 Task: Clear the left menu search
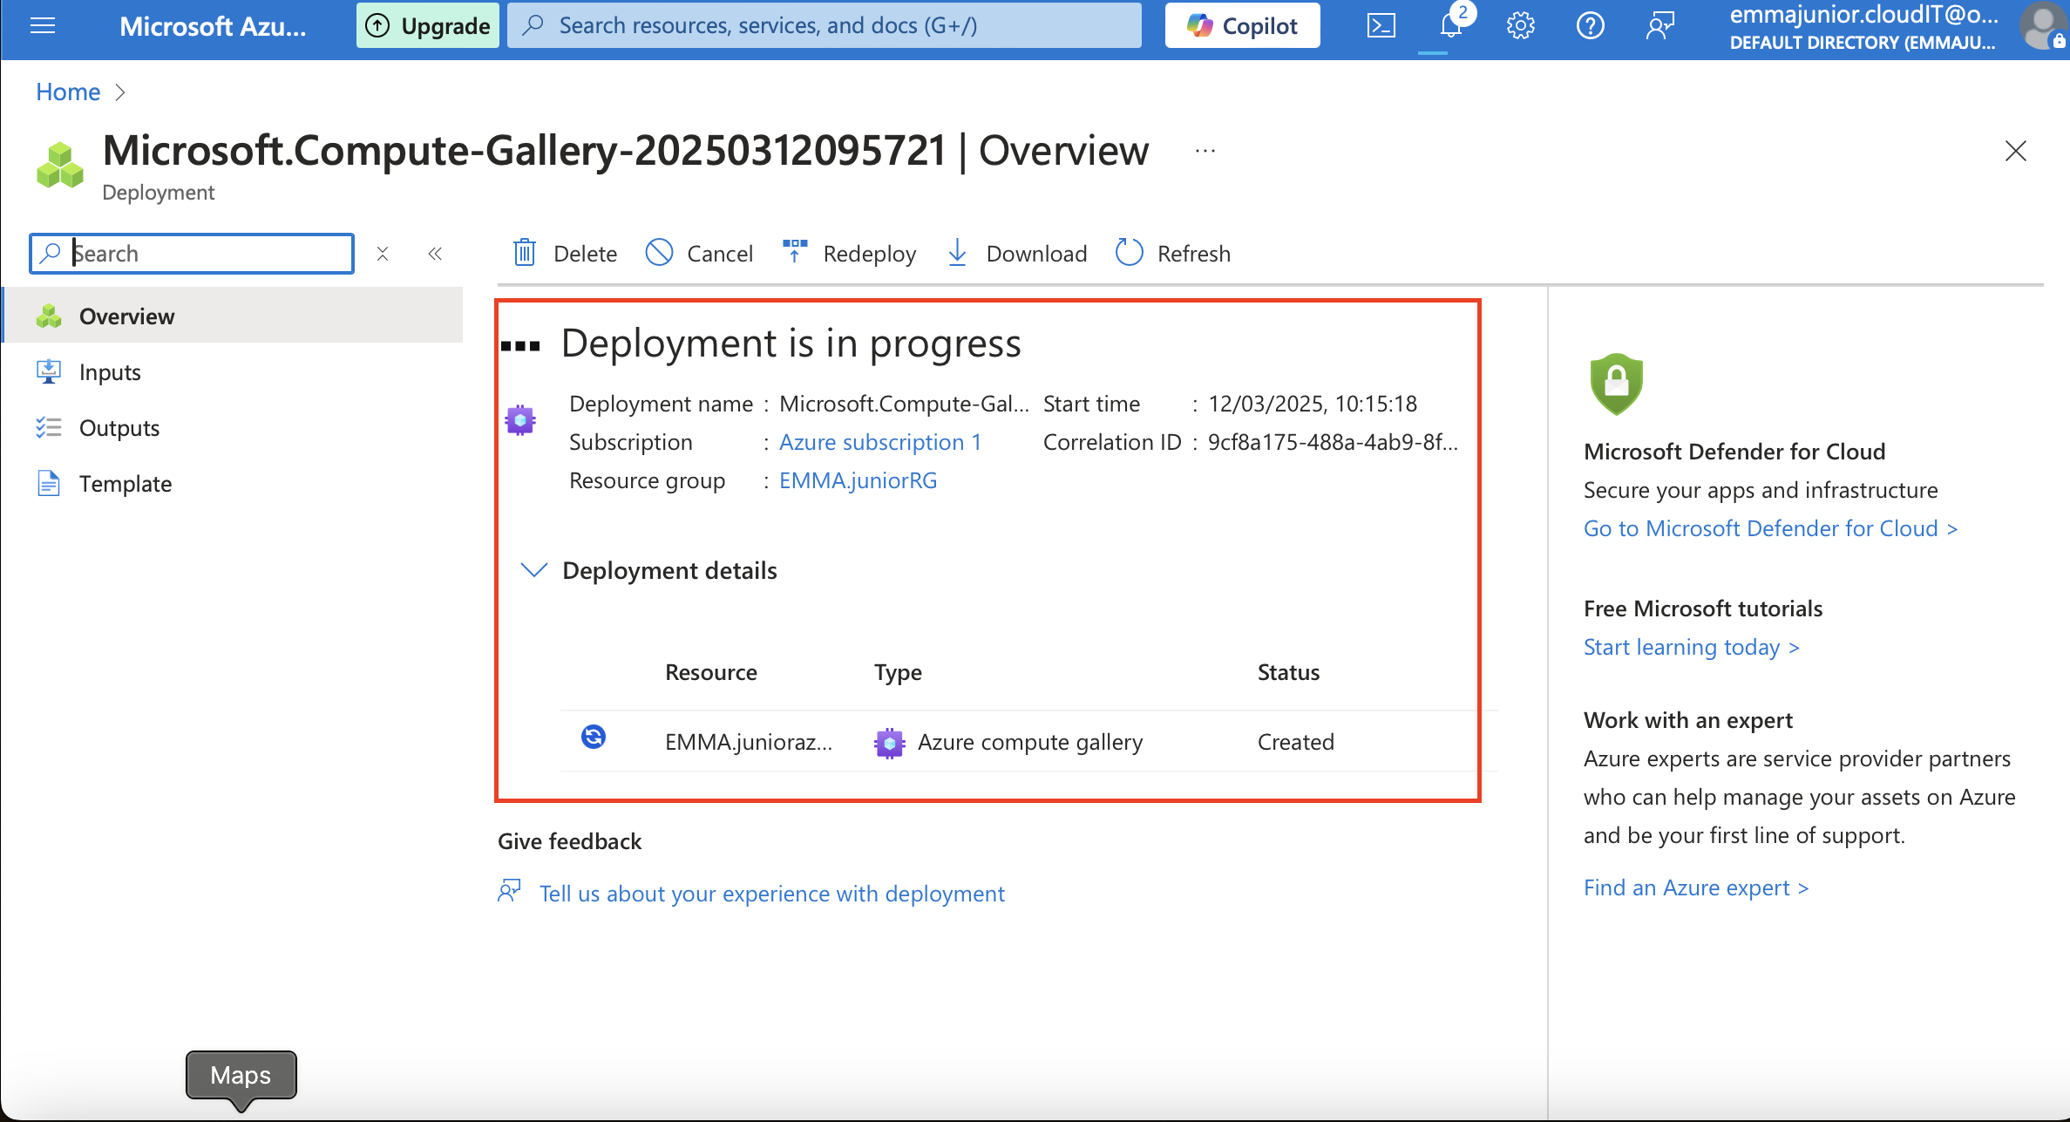point(383,254)
